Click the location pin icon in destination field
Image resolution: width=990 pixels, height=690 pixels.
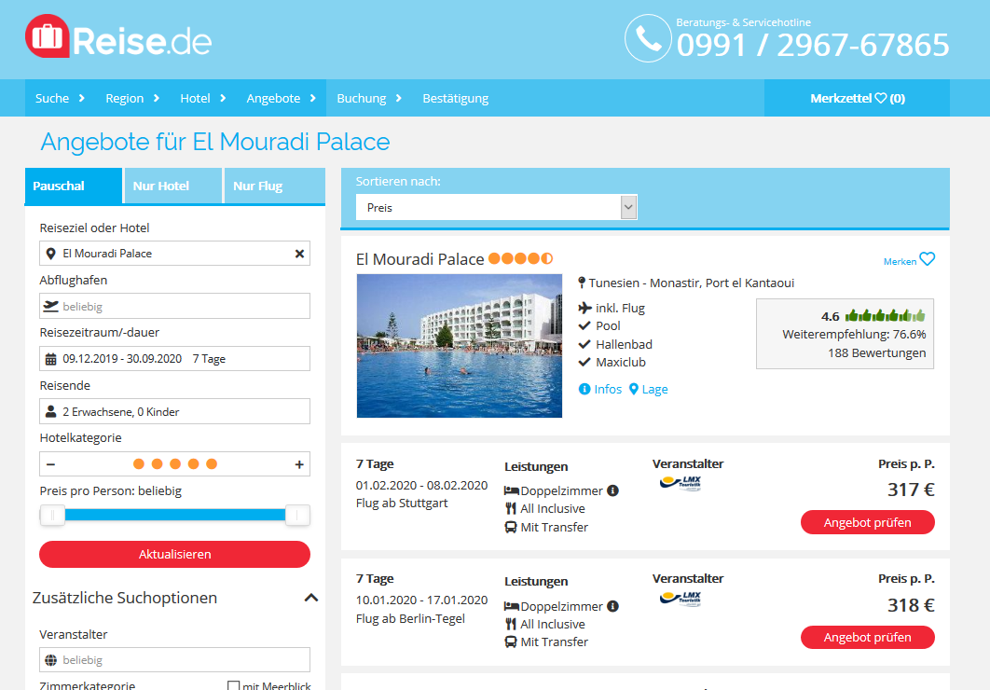tap(51, 253)
